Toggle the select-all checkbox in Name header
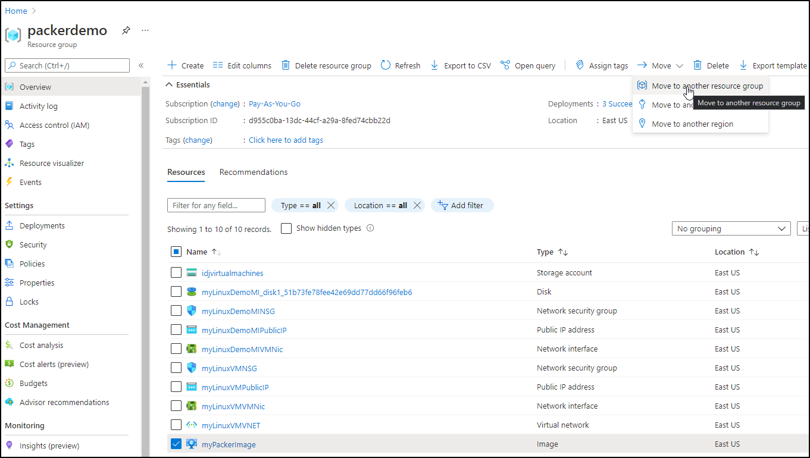Screen dimensions: 810x458 (x=176, y=252)
